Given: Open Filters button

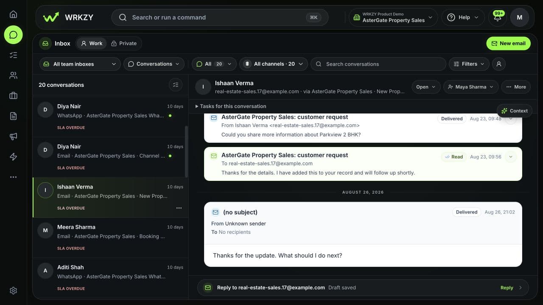Looking at the screenshot, I should (469, 64).
